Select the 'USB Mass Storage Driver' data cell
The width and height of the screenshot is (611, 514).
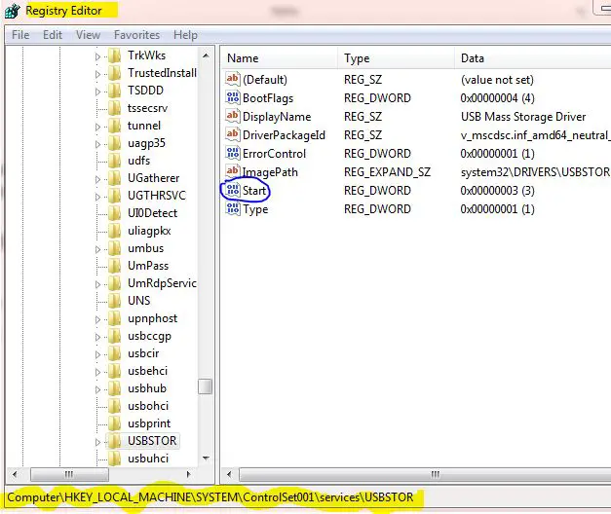523,117
